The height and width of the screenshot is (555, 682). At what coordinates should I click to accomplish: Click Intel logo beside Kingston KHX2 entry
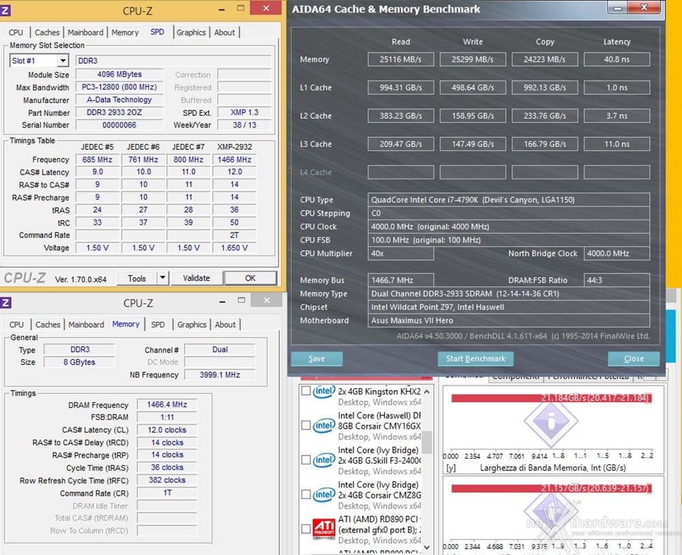324,391
